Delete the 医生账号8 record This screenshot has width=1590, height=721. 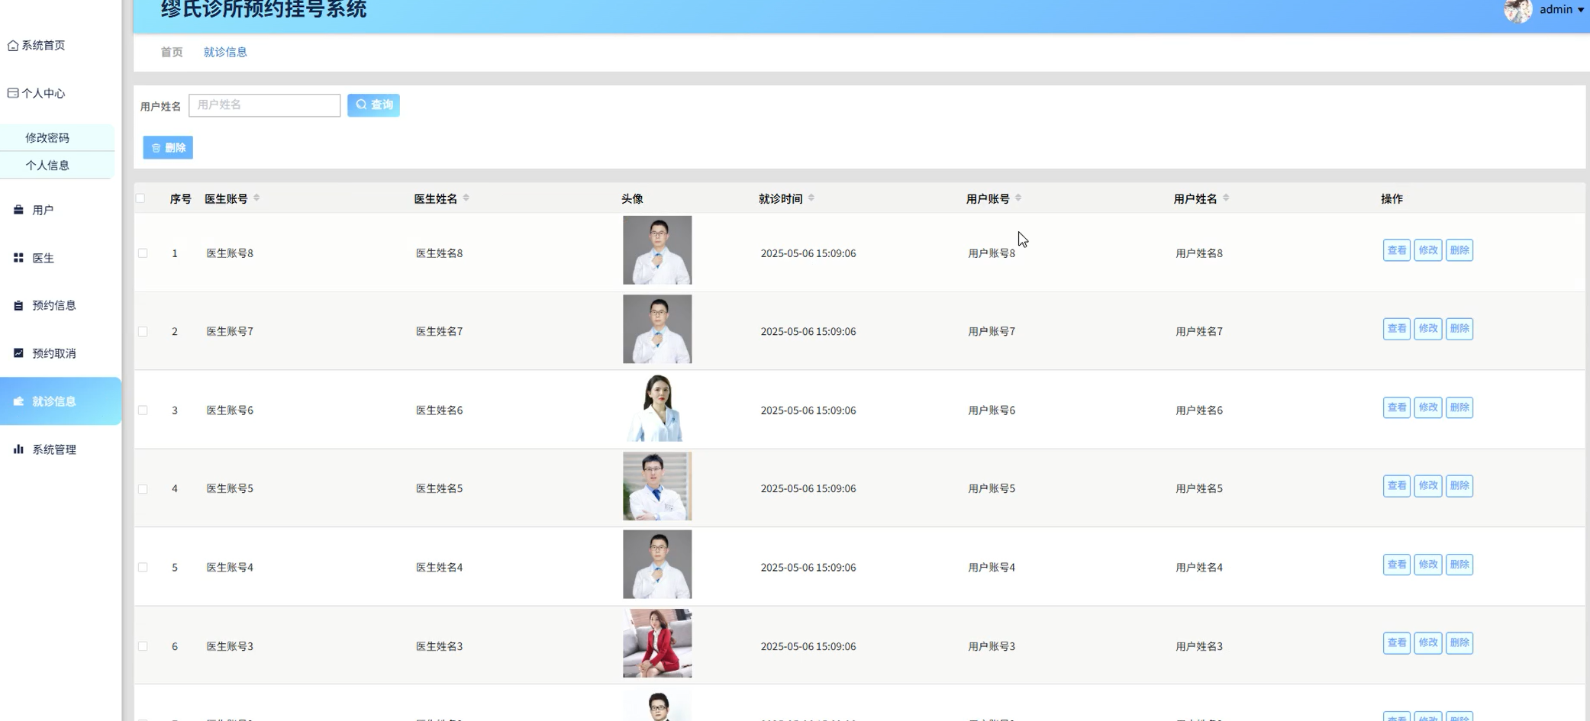[x=1459, y=250]
